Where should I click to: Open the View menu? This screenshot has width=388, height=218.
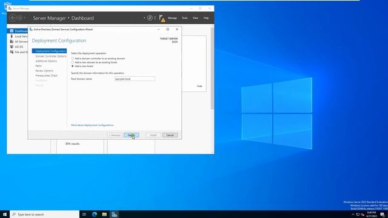(x=195, y=18)
